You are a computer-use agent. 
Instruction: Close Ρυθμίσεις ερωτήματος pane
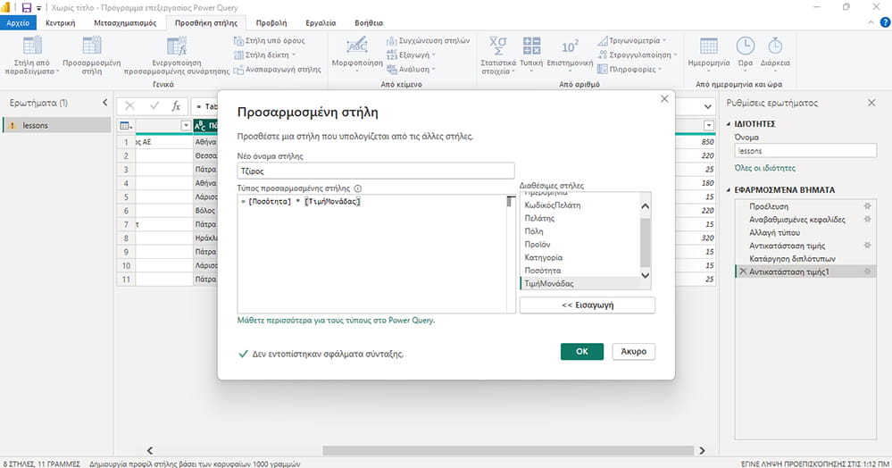[871, 103]
